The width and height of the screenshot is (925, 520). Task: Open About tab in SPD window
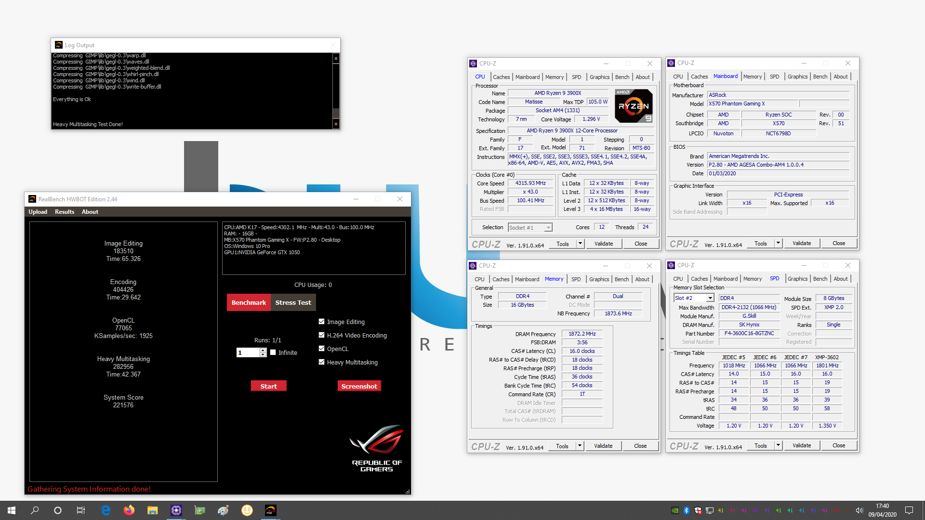(840, 279)
